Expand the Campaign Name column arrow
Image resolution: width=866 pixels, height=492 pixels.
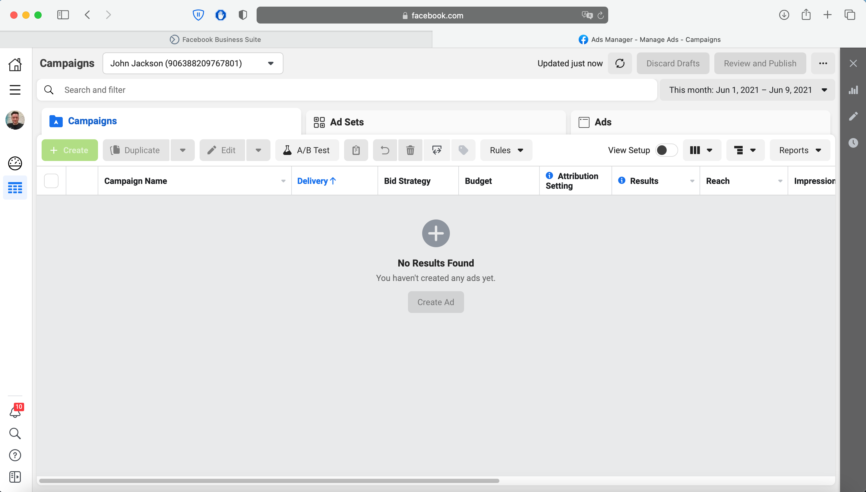[283, 181]
